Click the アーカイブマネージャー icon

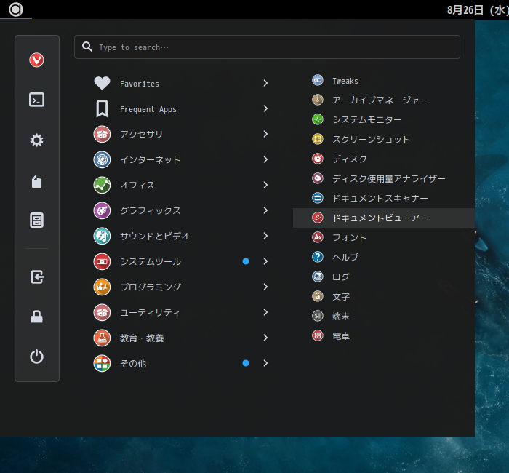(x=318, y=100)
